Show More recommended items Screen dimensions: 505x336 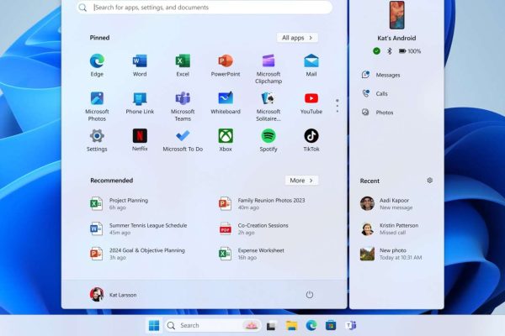coord(301,181)
